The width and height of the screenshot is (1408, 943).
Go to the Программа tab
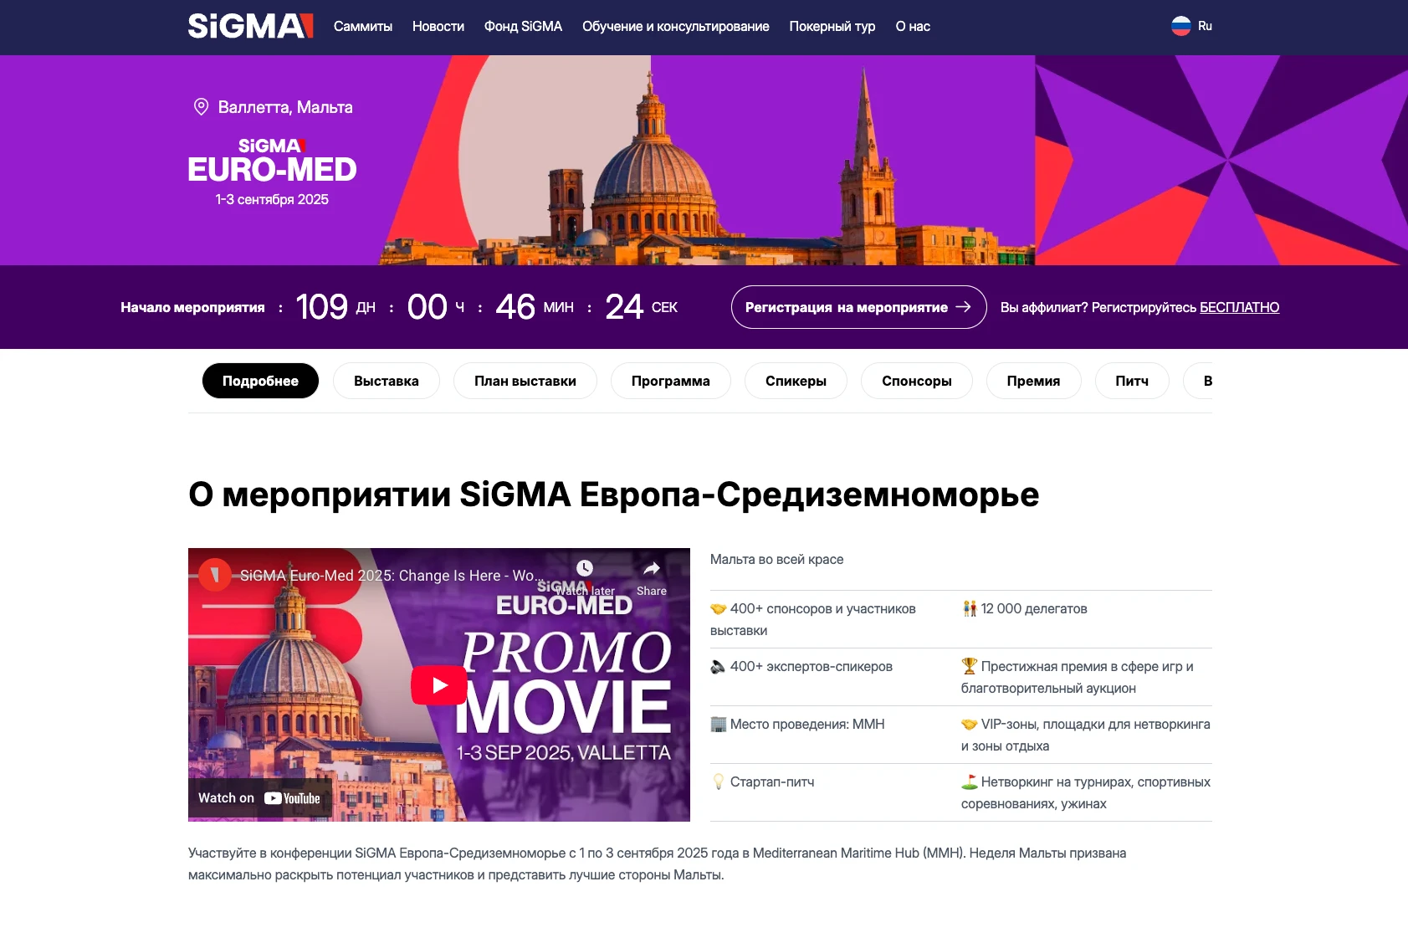[x=671, y=381]
